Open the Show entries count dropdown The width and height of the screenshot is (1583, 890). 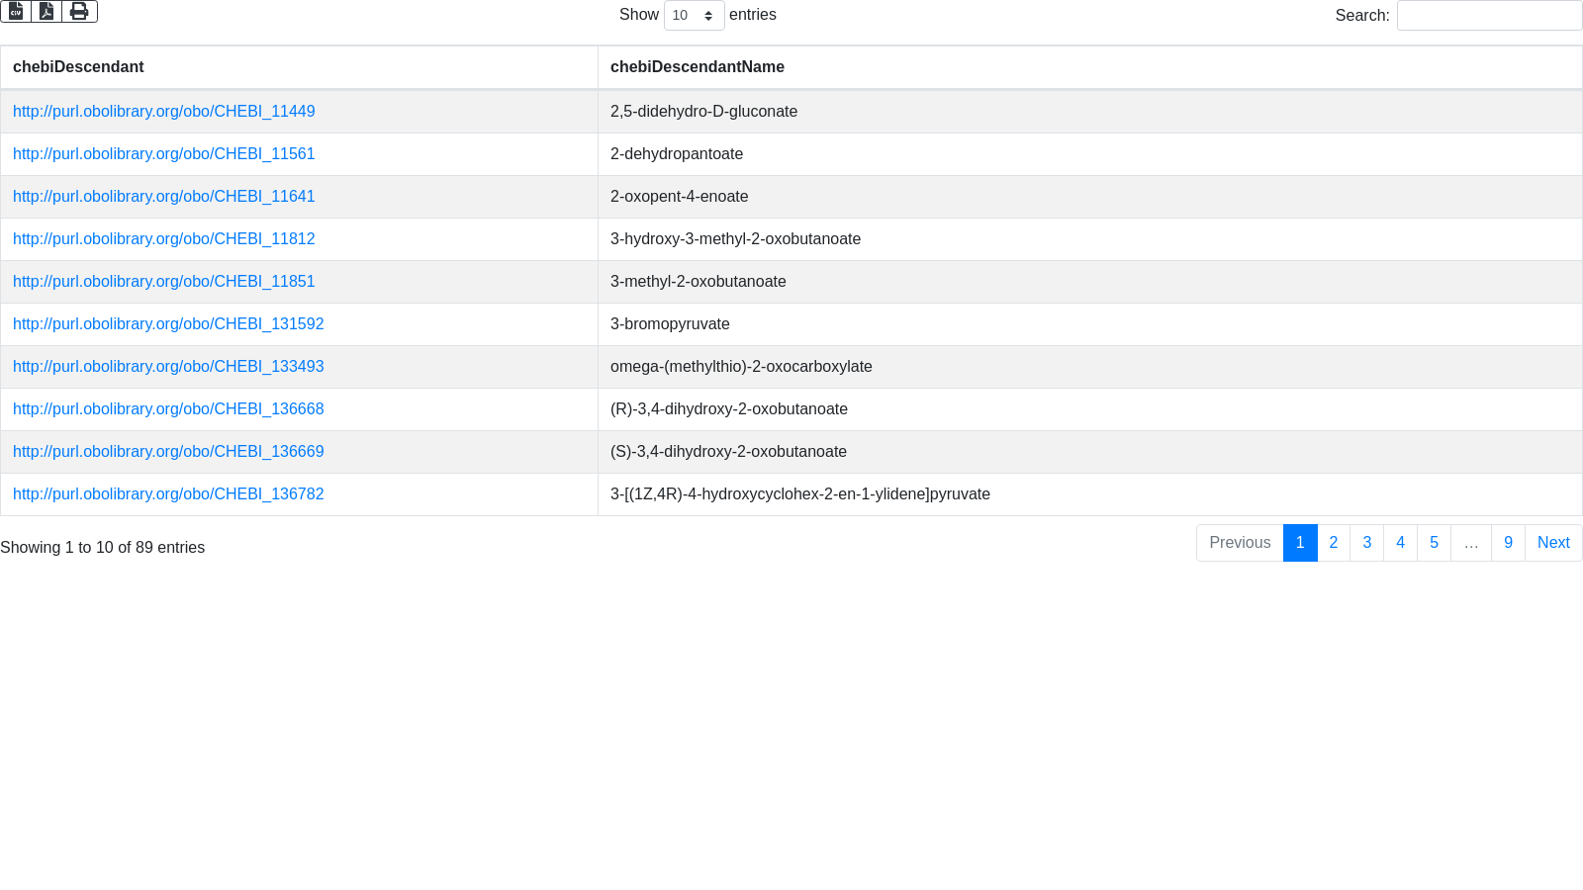coord(694,15)
